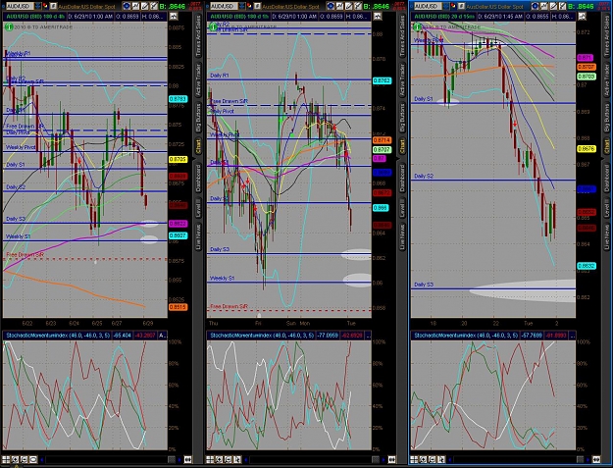The width and height of the screenshot is (613, 468).
Task: Click green info icon on left 4h chart
Action: 8,26
